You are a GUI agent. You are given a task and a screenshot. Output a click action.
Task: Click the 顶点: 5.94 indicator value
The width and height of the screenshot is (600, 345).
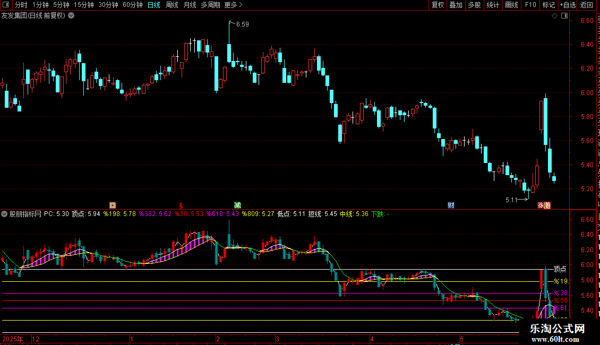click(86, 214)
